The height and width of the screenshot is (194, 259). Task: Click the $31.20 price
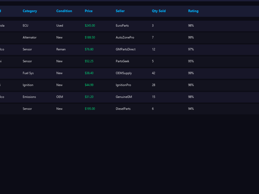pyautogui.click(x=89, y=97)
